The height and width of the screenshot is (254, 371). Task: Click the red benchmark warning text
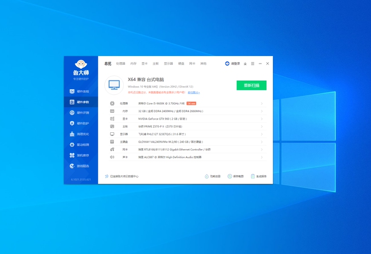[x=156, y=93]
